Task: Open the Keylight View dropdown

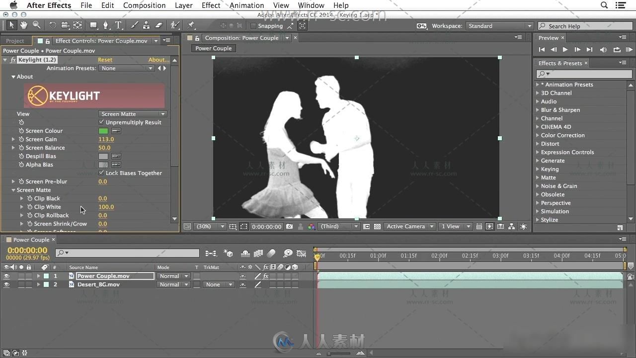Action: pos(133,114)
